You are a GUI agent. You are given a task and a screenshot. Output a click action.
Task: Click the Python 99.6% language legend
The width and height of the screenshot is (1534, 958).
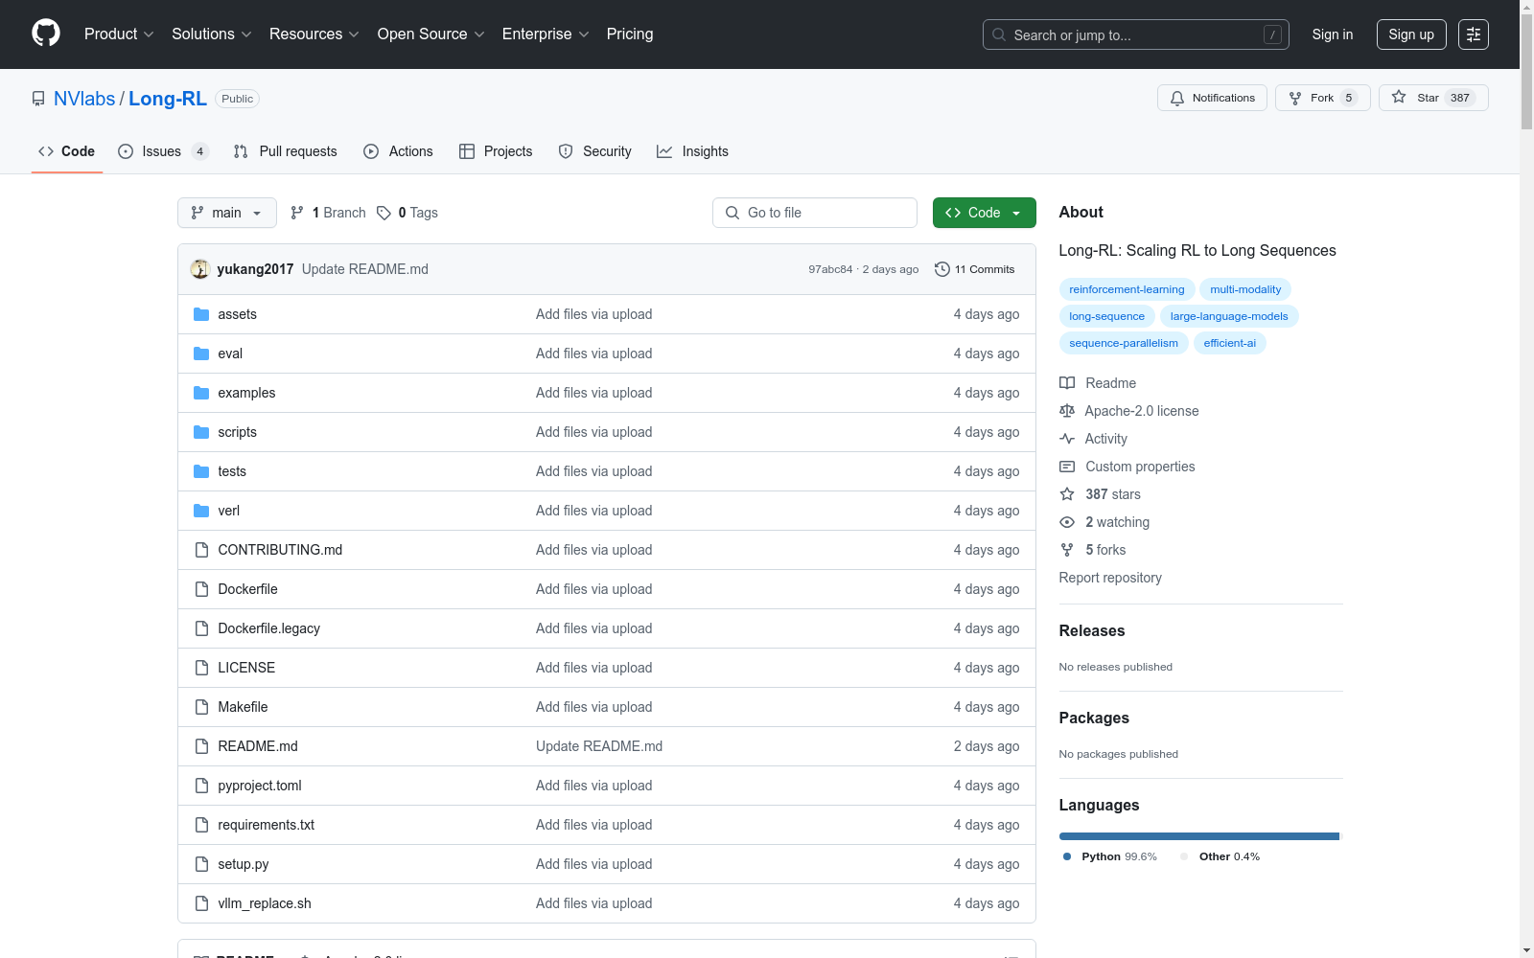[1110, 856]
